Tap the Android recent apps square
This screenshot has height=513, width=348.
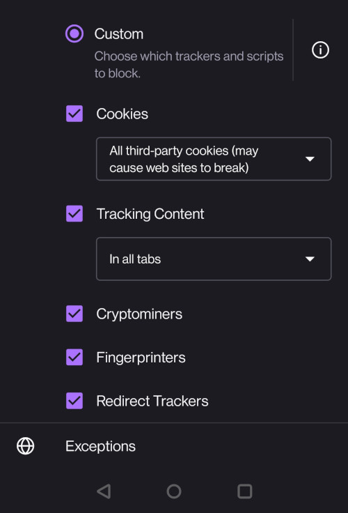click(x=244, y=491)
